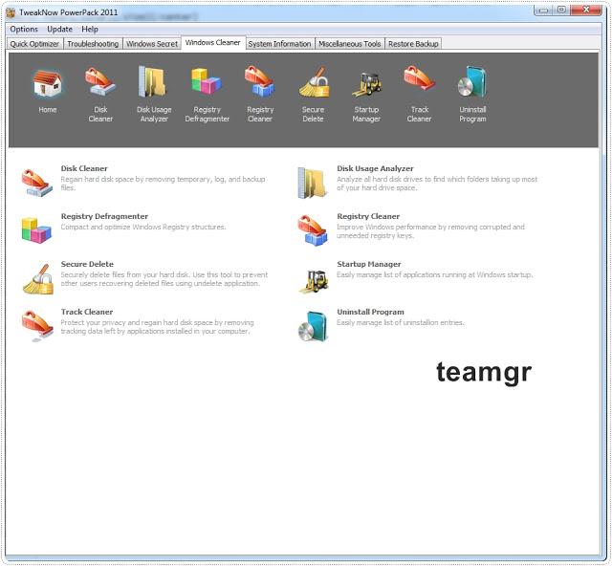Select Uninstall Program icon in gray toolbar

point(472,81)
